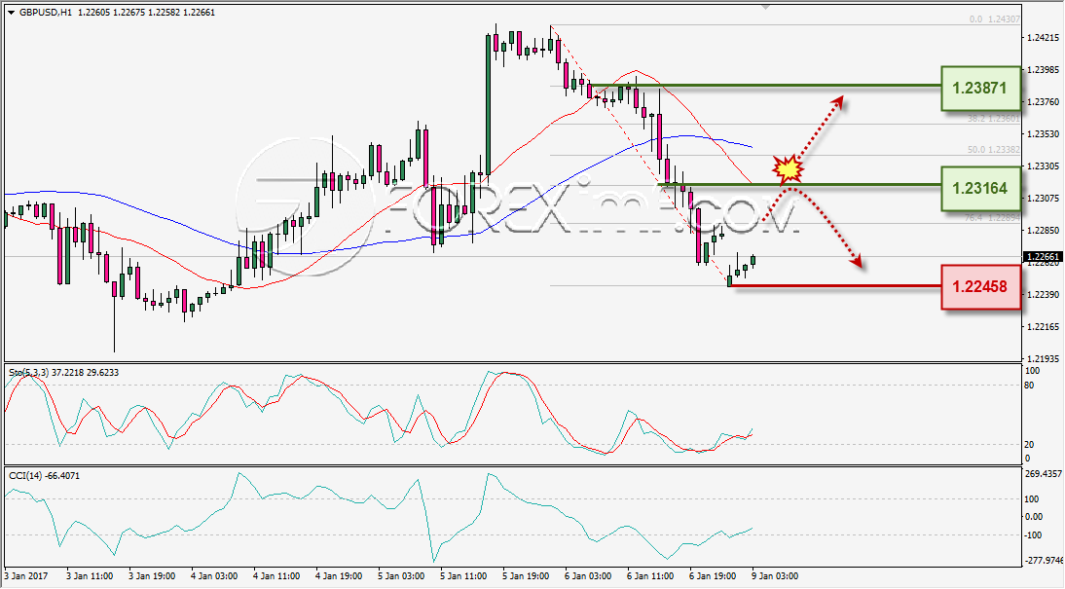Viewport: 1065px width, 589px height.
Task: Click the 1.23305 price axis label
Action: [x=1045, y=166]
